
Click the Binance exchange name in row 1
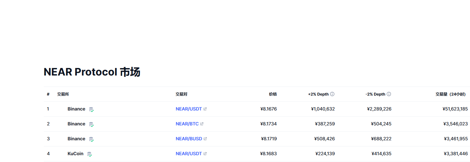pos(76,109)
